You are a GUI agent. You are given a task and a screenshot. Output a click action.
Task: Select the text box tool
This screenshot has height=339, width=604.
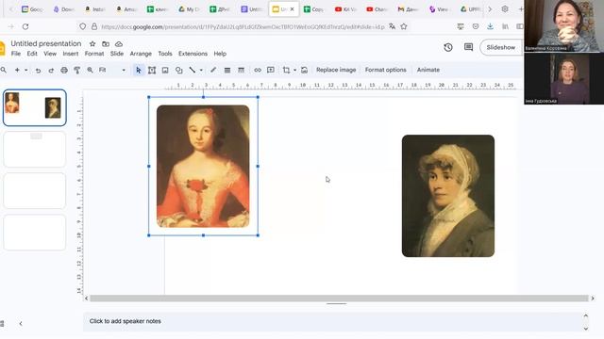152,70
